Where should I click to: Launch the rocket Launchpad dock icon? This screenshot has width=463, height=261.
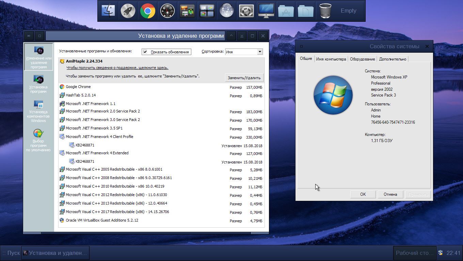[128, 11]
